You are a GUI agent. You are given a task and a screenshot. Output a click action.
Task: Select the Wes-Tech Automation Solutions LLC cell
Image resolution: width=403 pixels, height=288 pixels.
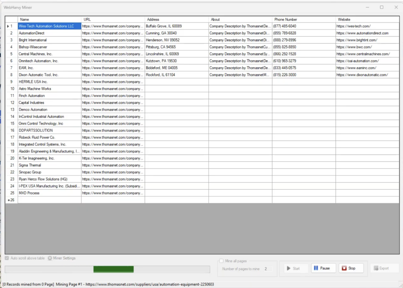pos(50,26)
